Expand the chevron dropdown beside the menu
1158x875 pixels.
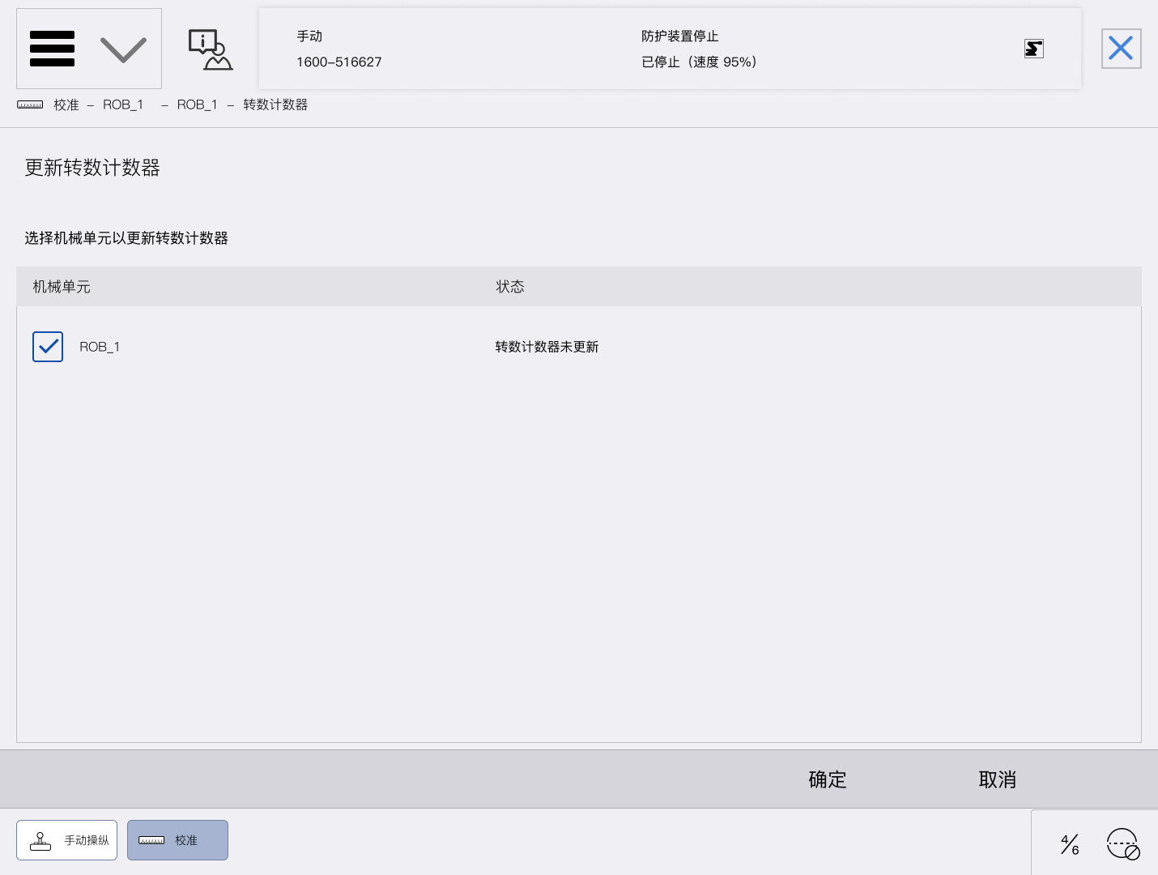[x=123, y=49]
